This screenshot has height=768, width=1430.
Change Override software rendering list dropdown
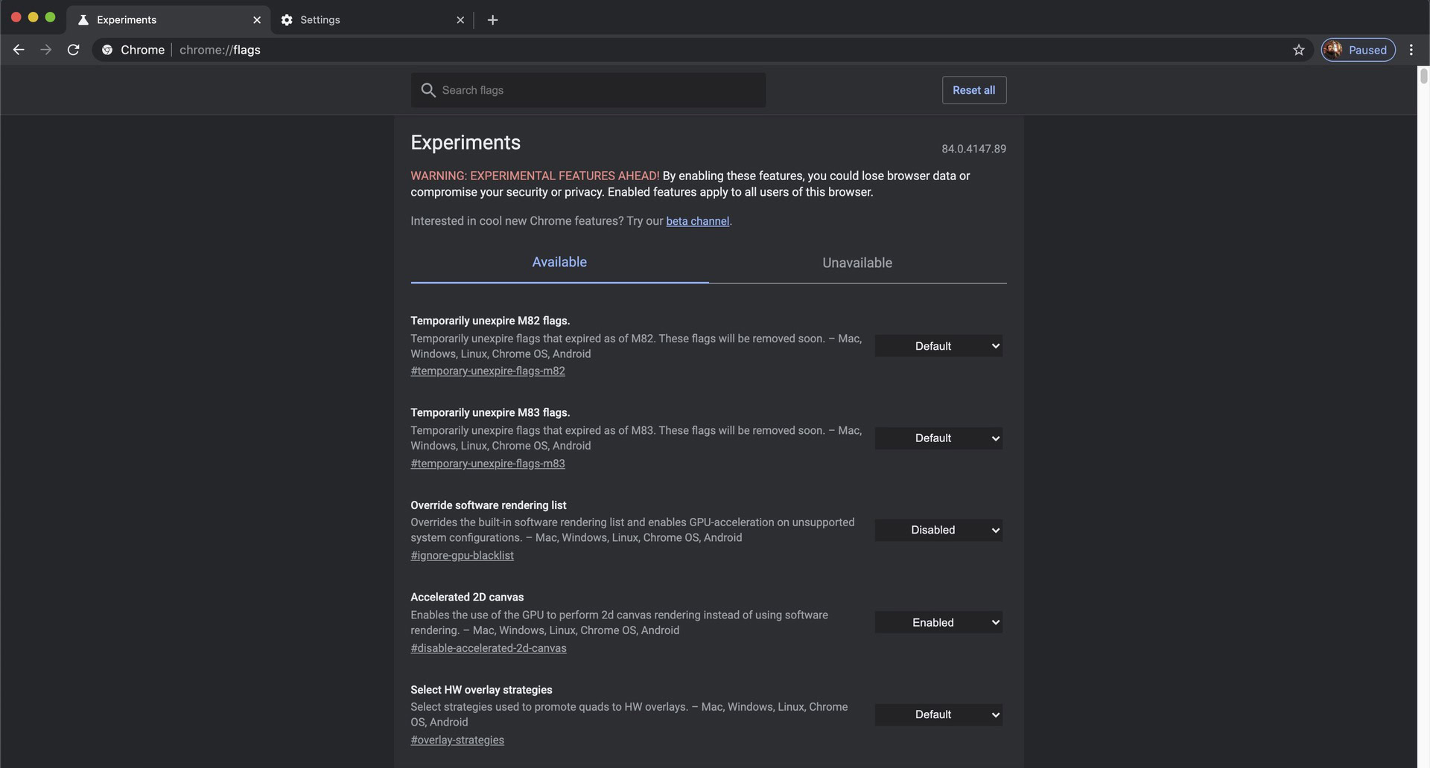[938, 530]
